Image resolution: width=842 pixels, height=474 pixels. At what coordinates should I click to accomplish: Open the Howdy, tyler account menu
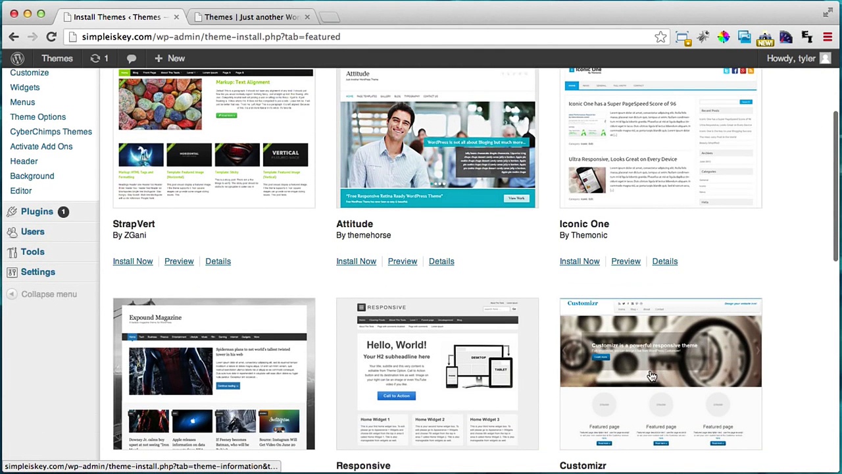click(x=799, y=59)
